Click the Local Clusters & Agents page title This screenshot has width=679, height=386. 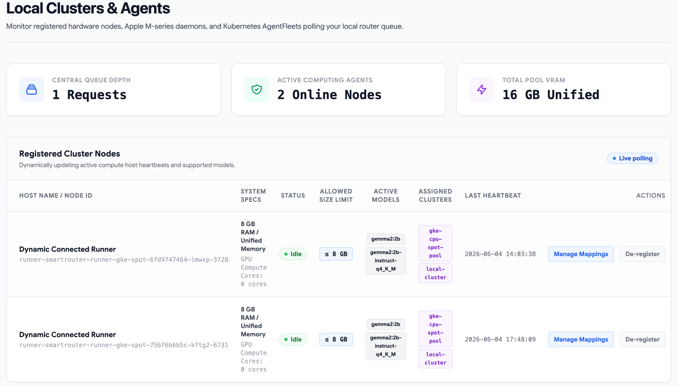point(88,9)
